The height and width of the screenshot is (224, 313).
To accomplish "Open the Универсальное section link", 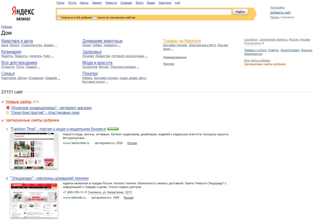I will (x=175, y=57).
